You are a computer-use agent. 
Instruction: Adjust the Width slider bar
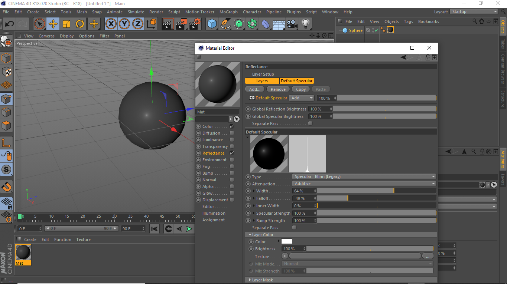[x=377, y=191]
